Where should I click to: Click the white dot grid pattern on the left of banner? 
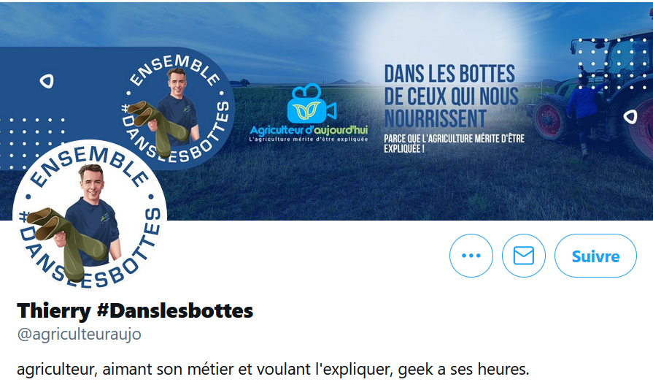tap(32, 143)
